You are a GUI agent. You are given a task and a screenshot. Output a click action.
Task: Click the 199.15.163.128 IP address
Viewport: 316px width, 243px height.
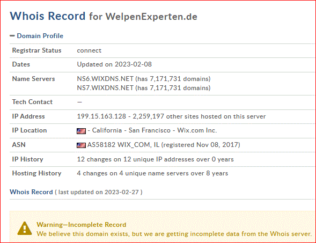click(x=101, y=116)
